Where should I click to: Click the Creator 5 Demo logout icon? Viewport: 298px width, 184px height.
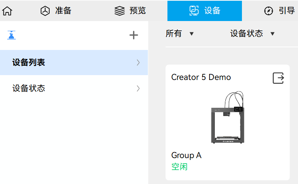click(x=278, y=78)
